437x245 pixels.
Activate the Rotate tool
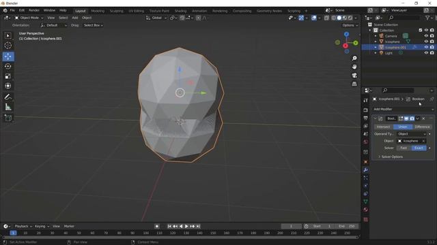point(8,67)
